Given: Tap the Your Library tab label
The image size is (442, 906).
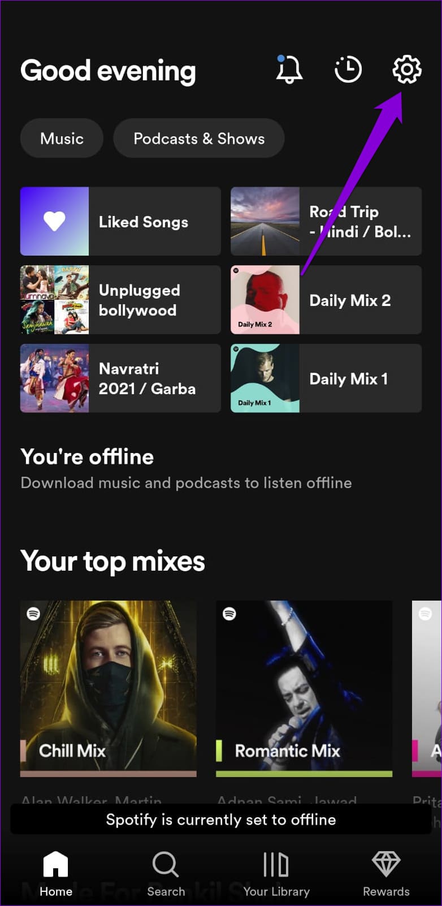Looking at the screenshot, I should (x=276, y=892).
